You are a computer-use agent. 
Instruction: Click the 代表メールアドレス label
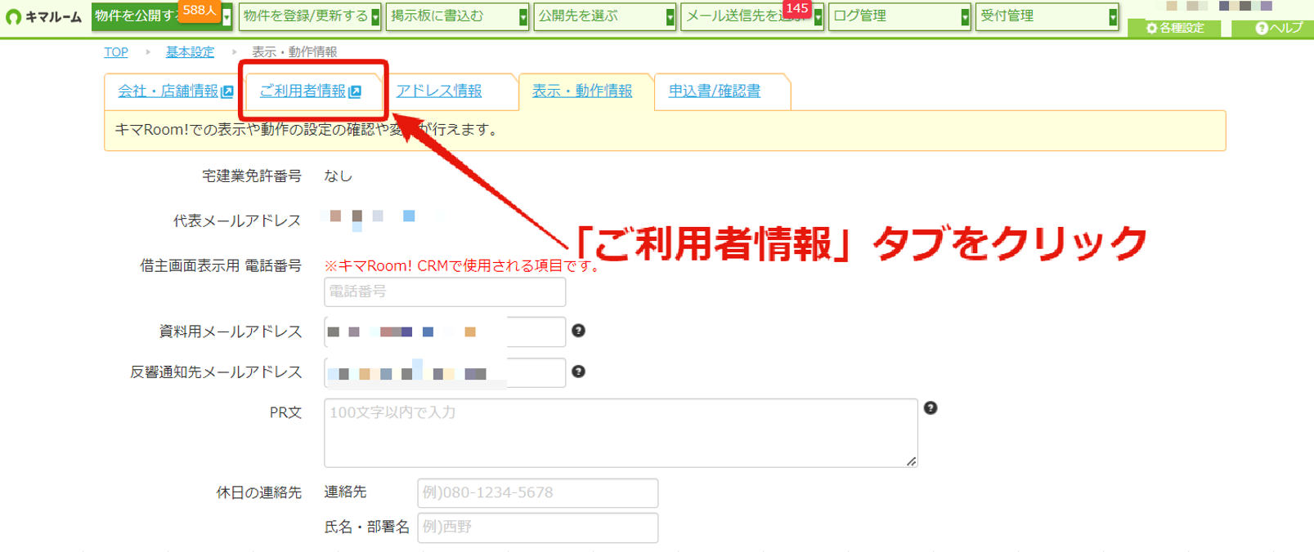coord(237,220)
